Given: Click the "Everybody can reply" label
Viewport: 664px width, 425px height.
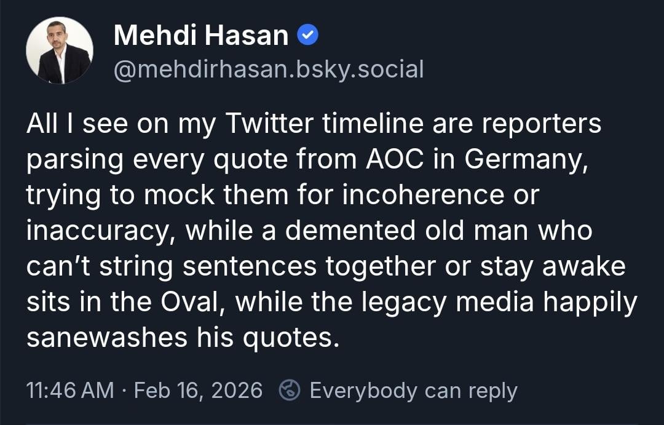Looking at the screenshot, I should (413, 391).
